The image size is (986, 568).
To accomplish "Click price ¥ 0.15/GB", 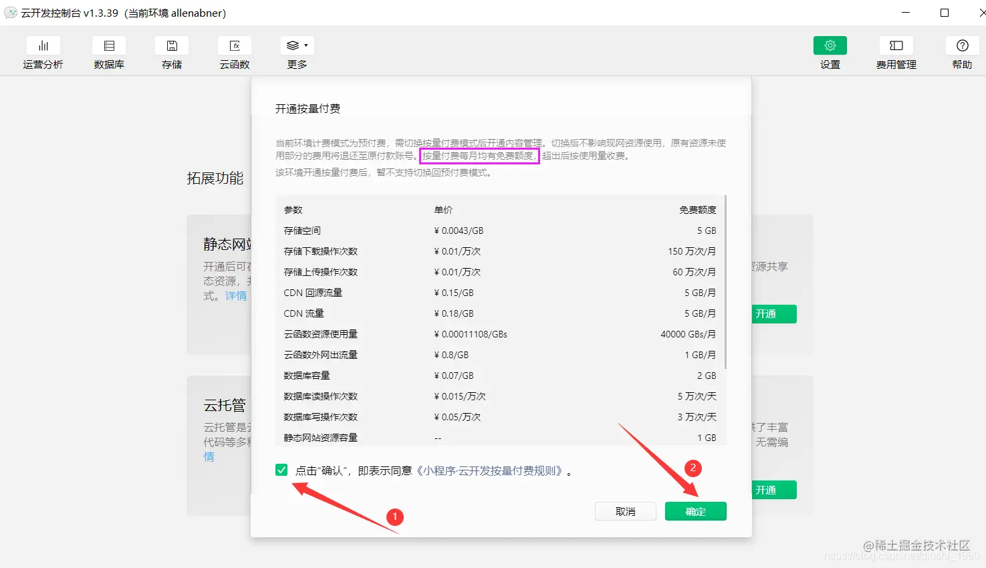I will [454, 293].
